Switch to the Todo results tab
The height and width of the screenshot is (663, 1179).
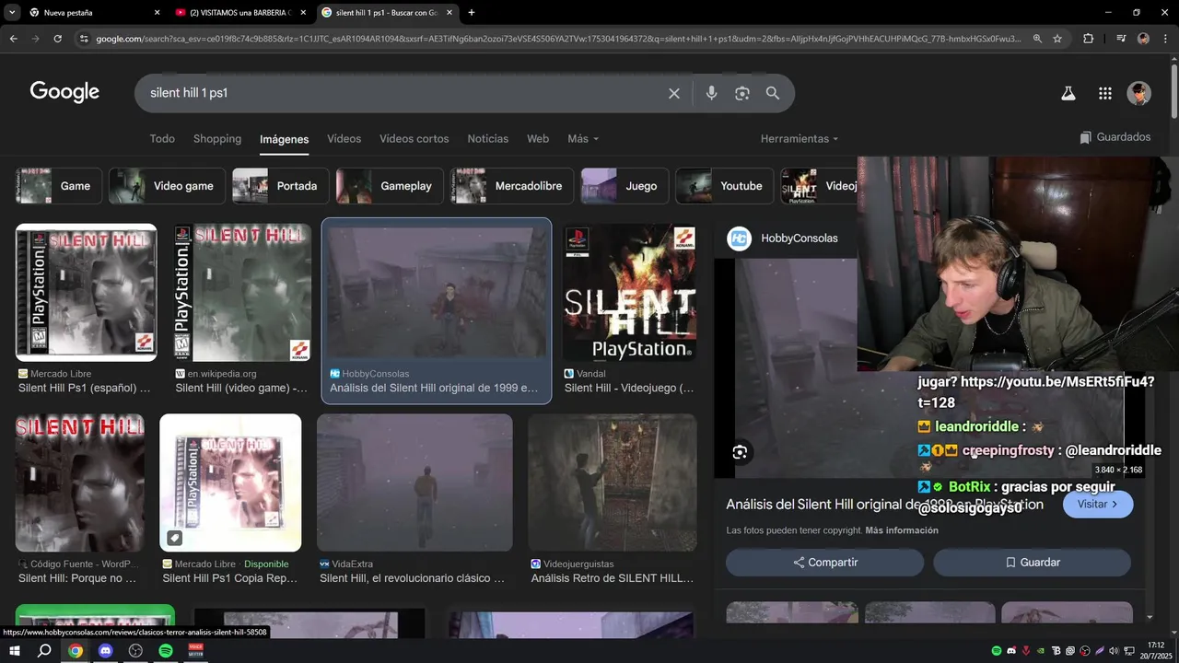[x=162, y=138]
